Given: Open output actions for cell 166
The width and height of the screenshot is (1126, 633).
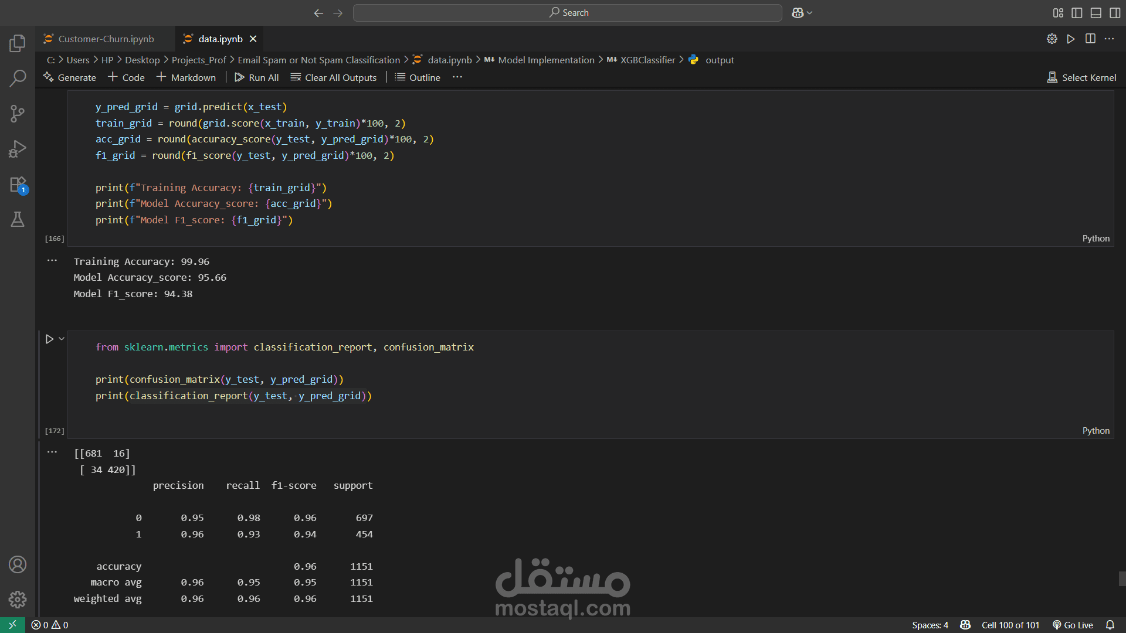Looking at the screenshot, I should point(52,261).
